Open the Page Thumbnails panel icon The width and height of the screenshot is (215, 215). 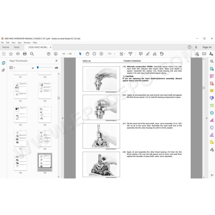[x=3, y=63]
